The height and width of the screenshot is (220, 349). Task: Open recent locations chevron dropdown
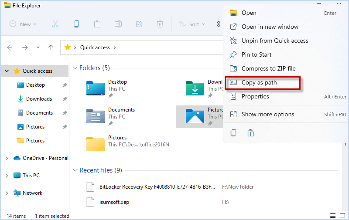click(38, 47)
